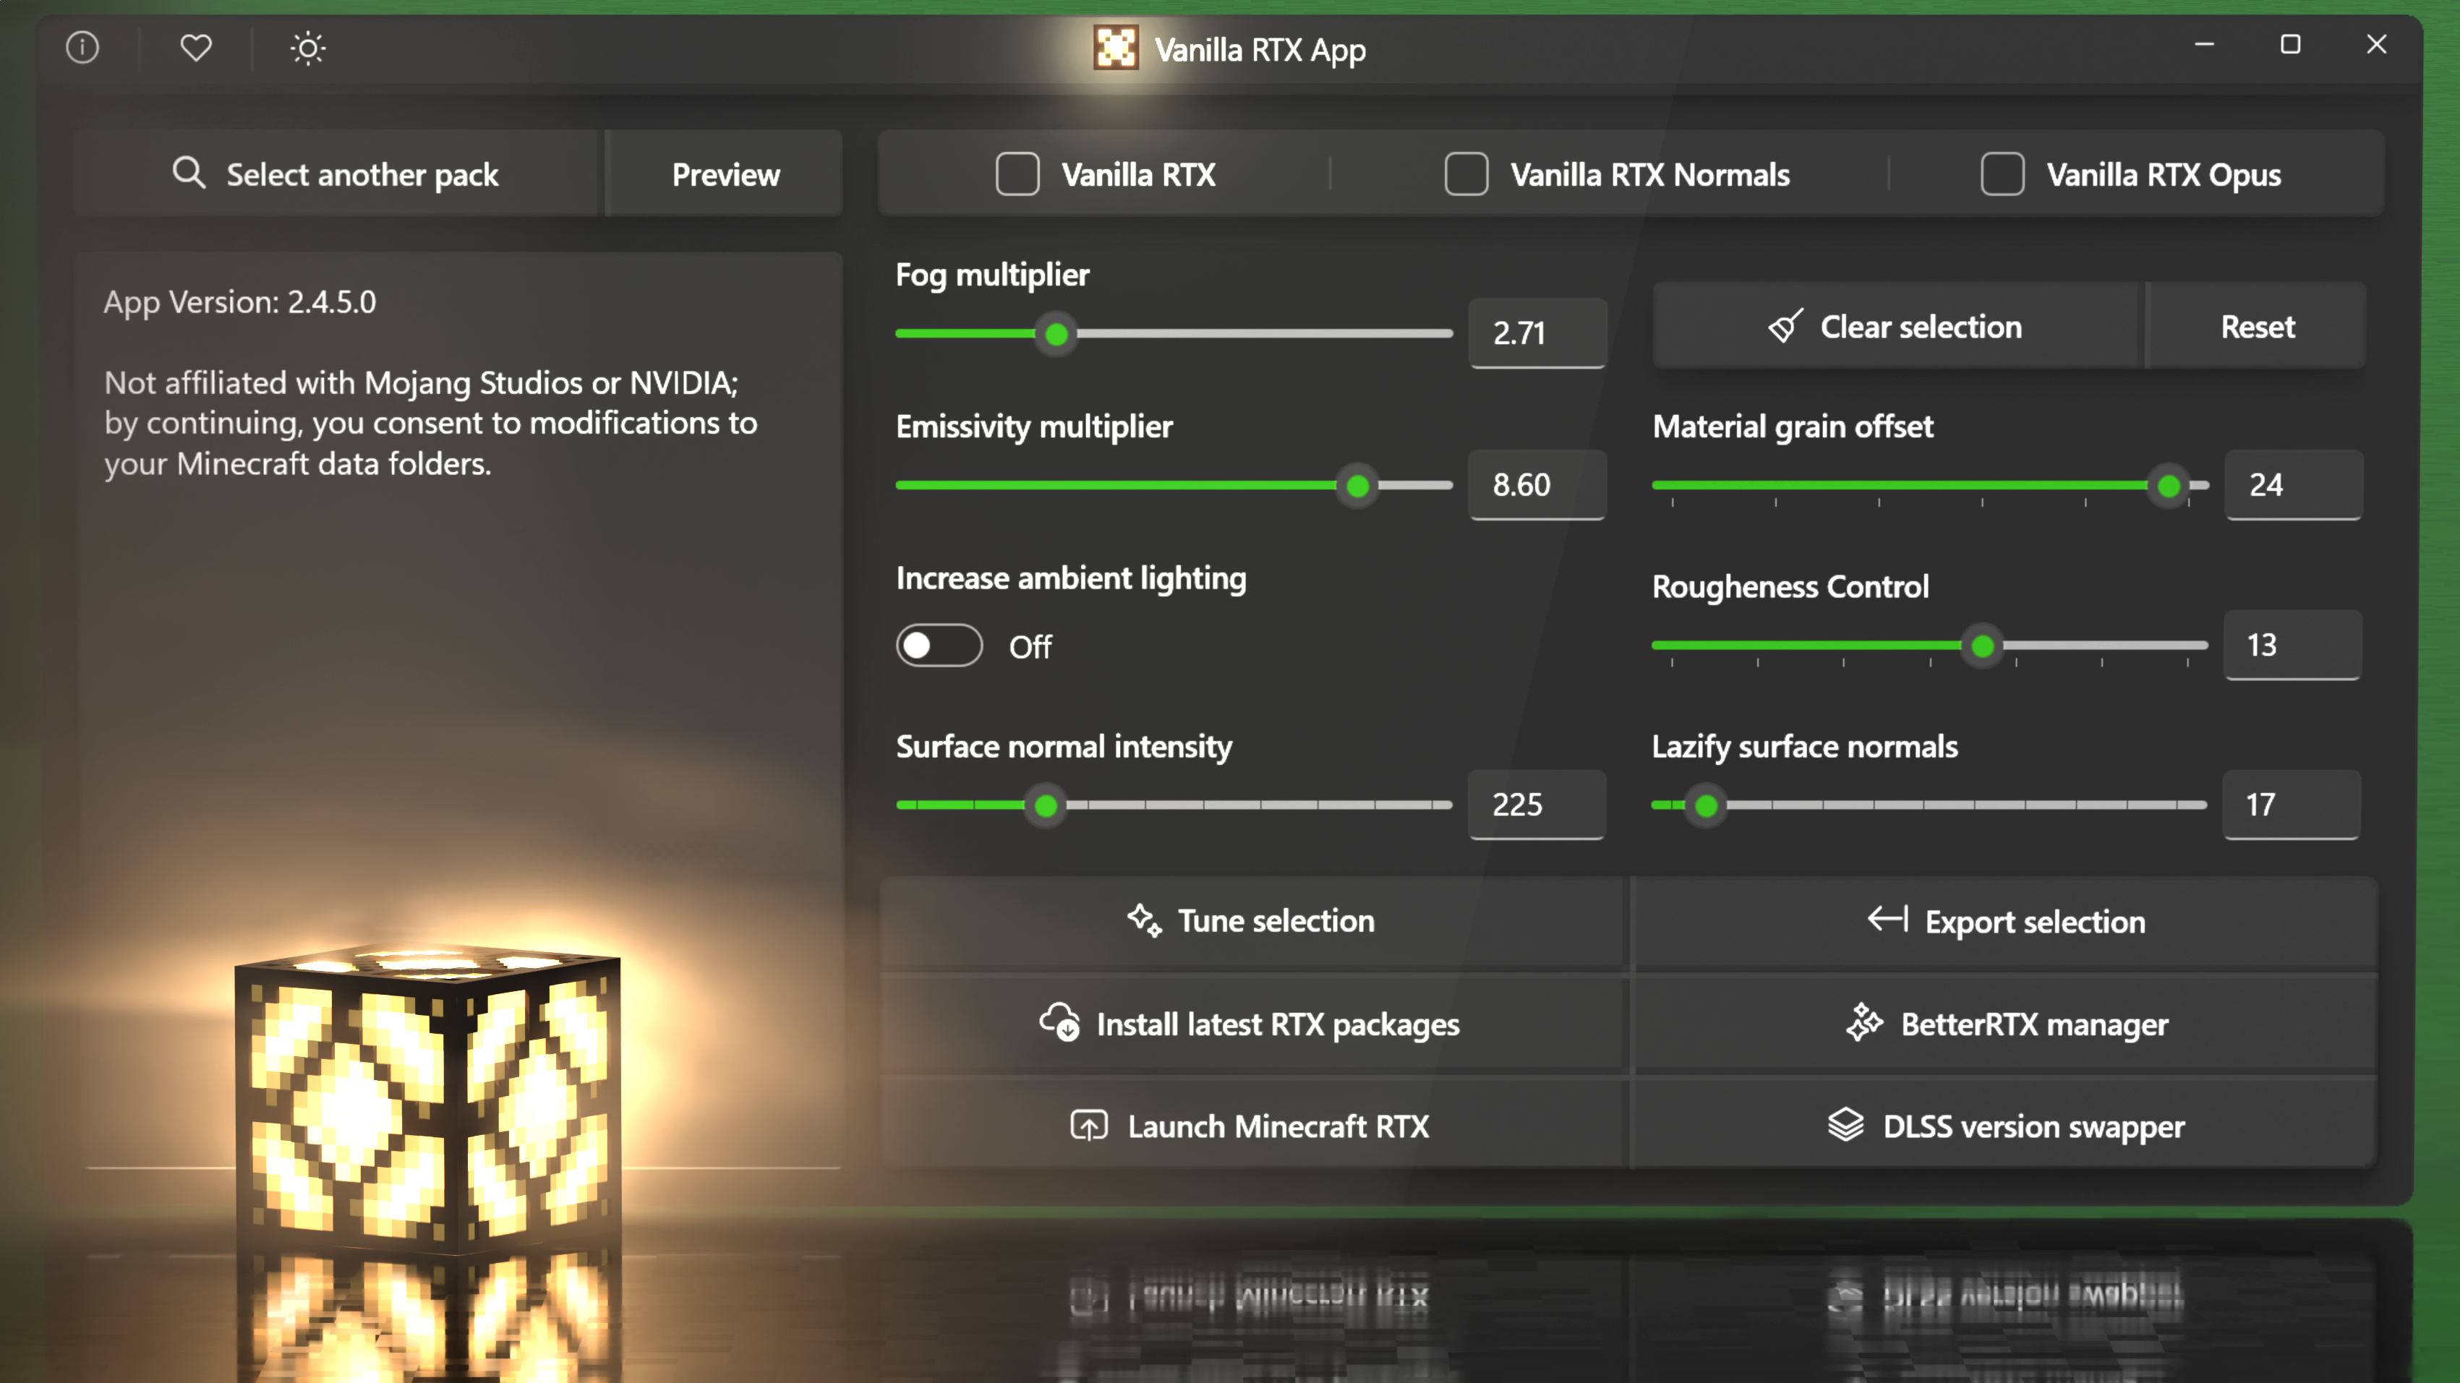Click the sparkles icon on Tune selection

point(1143,920)
